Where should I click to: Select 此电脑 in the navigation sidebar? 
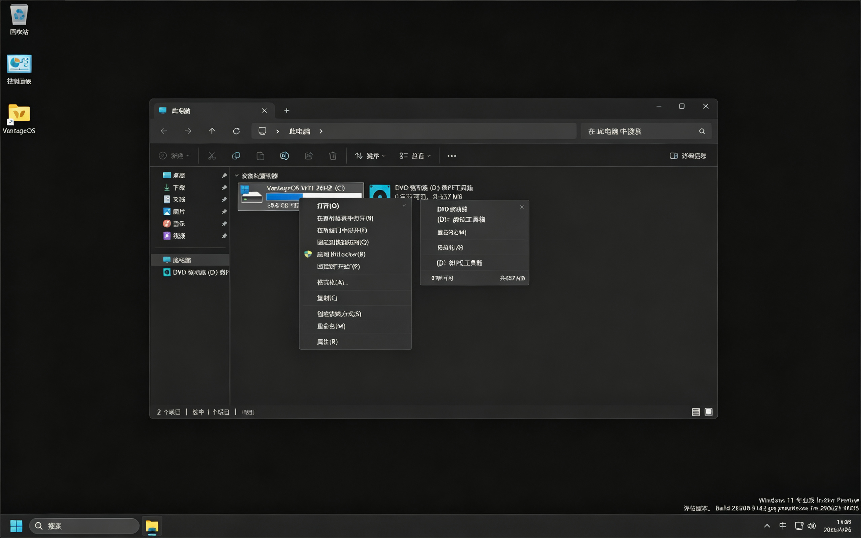pos(191,260)
